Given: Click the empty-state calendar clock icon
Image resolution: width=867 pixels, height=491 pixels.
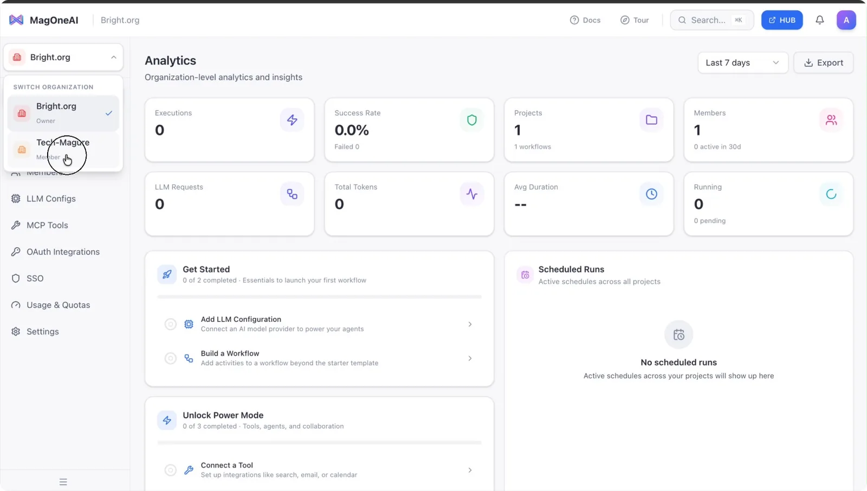Looking at the screenshot, I should [678, 335].
